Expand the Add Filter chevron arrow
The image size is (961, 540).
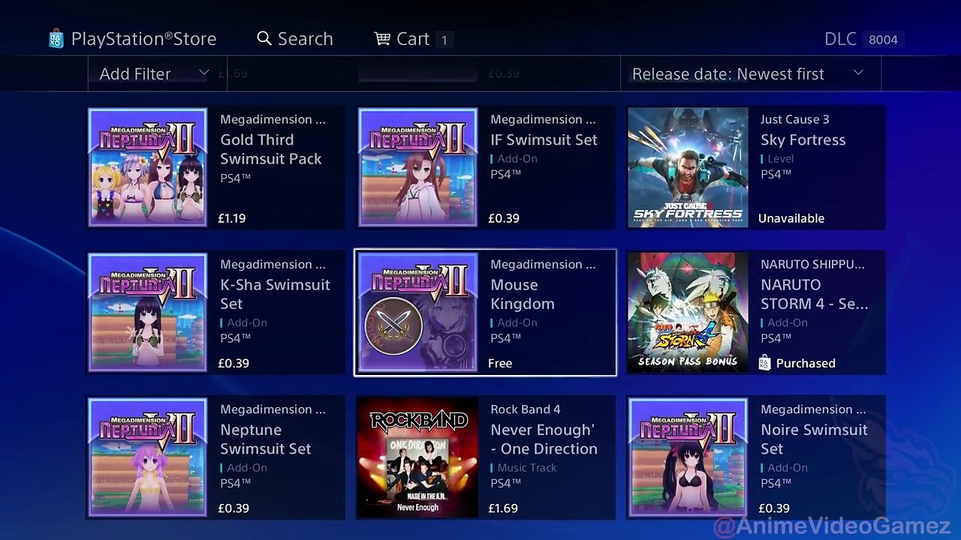(203, 73)
